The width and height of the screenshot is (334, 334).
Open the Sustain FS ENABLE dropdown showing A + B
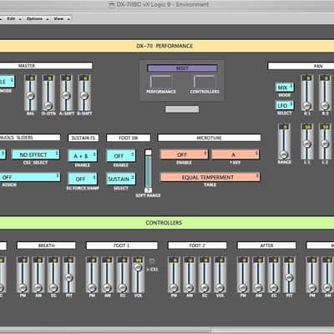(x=83, y=155)
